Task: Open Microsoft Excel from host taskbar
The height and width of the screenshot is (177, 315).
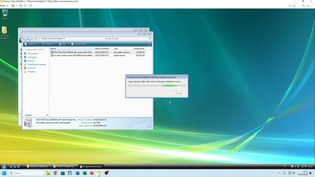Action: click(85, 173)
